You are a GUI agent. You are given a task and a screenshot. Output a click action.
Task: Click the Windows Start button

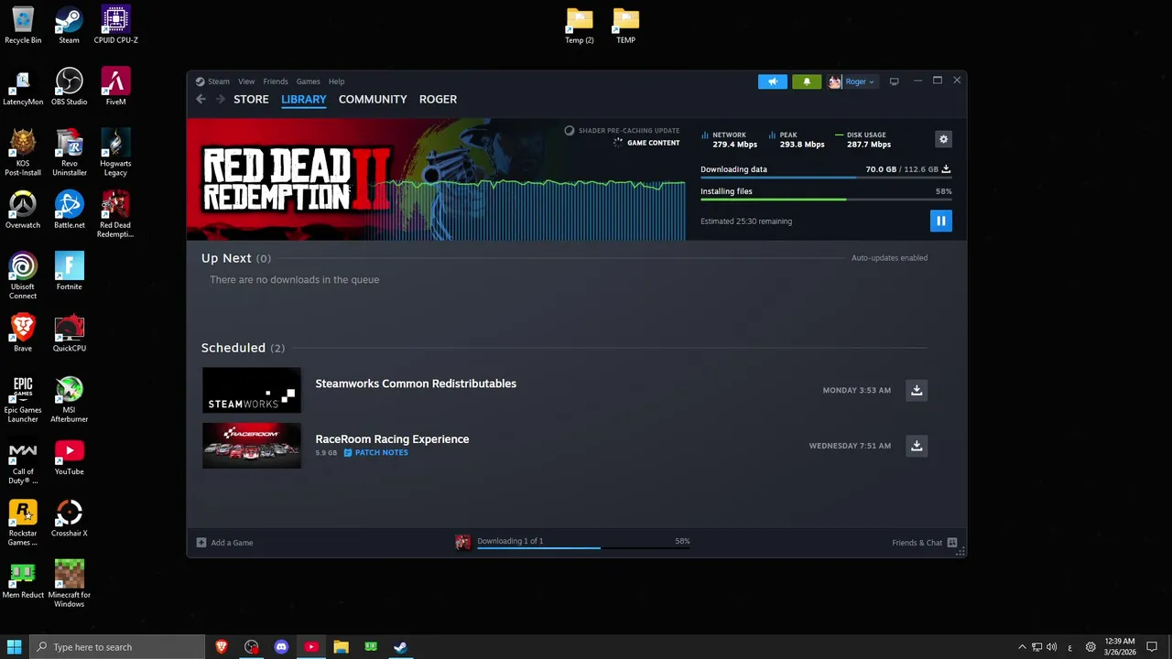14,647
